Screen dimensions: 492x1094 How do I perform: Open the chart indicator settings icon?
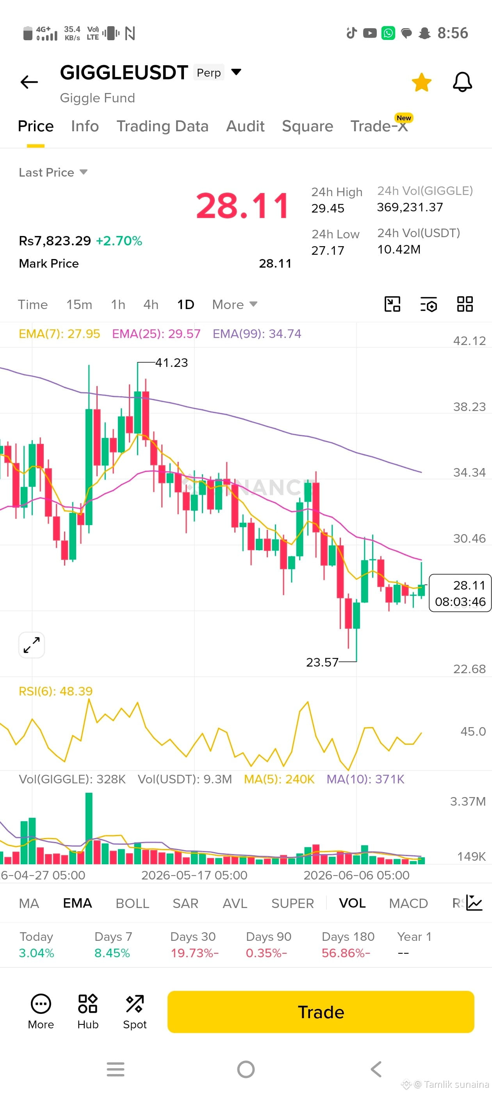429,304
